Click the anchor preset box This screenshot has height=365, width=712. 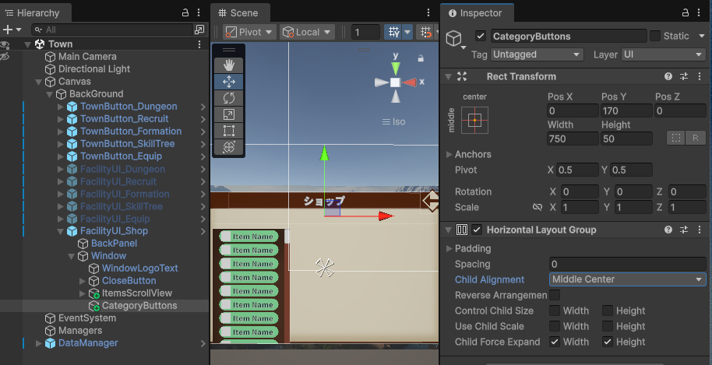[x=475, y=120]
